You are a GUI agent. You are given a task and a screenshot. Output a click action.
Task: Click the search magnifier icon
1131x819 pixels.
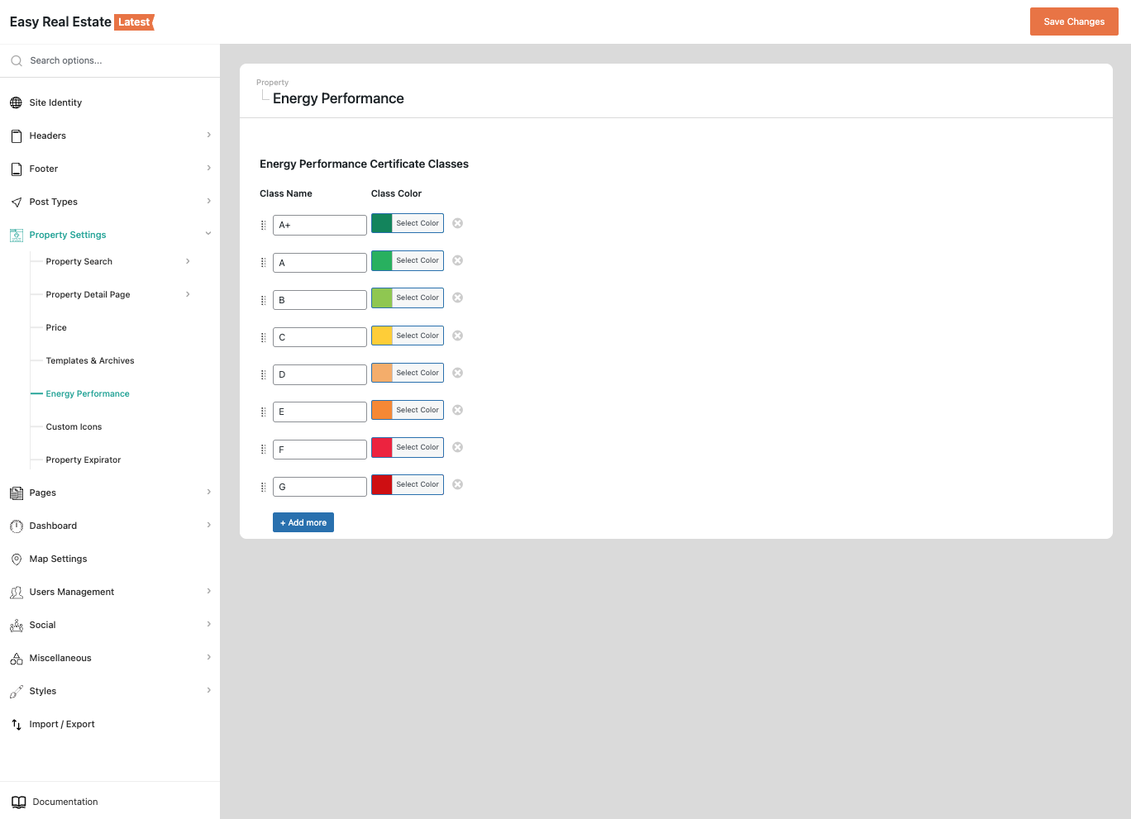tap(16, 60)
